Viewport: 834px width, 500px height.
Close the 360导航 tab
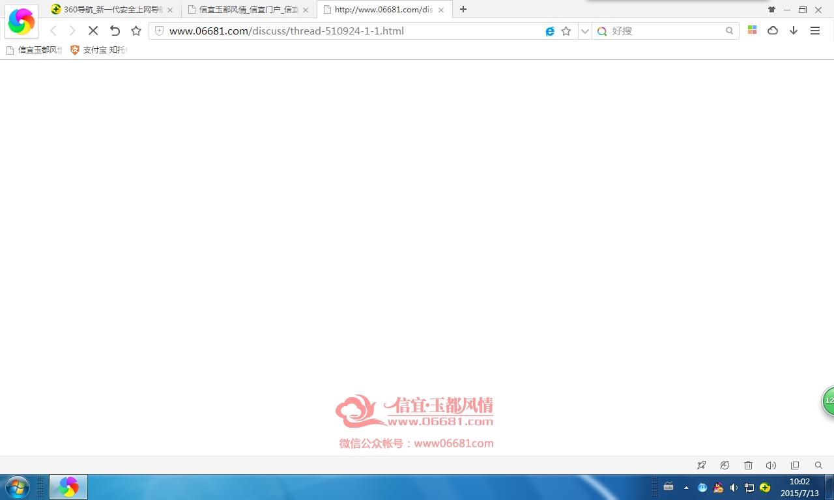[x=170, y=10]
